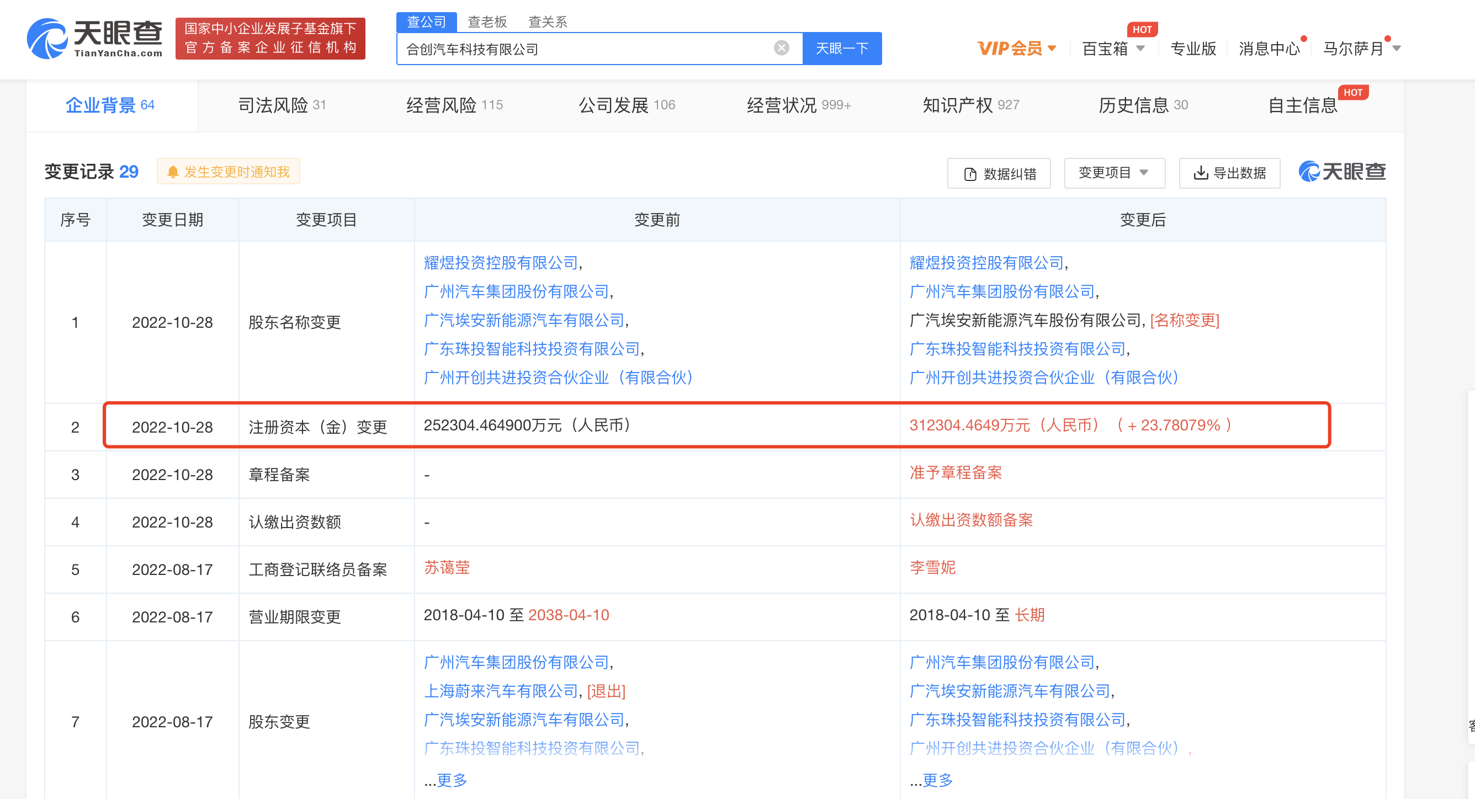The image size is (1475, 799).
Task: Expand the VIP会员 dropdown arrow
Action: pos(1051,49)
